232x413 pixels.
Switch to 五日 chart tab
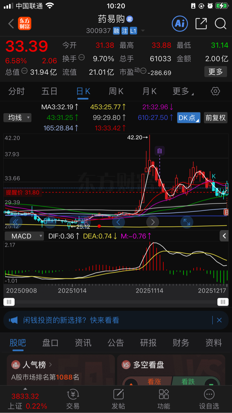(x=50, y=91)
